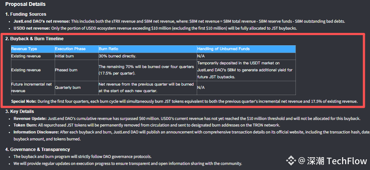The width and height of the screenshot is (370, 170).
Task: Click the Token Burn bold label
Action: click(25, 125)
